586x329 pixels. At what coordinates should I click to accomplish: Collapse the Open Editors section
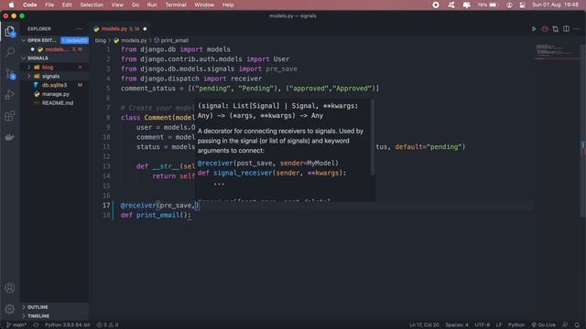[42, 40]
